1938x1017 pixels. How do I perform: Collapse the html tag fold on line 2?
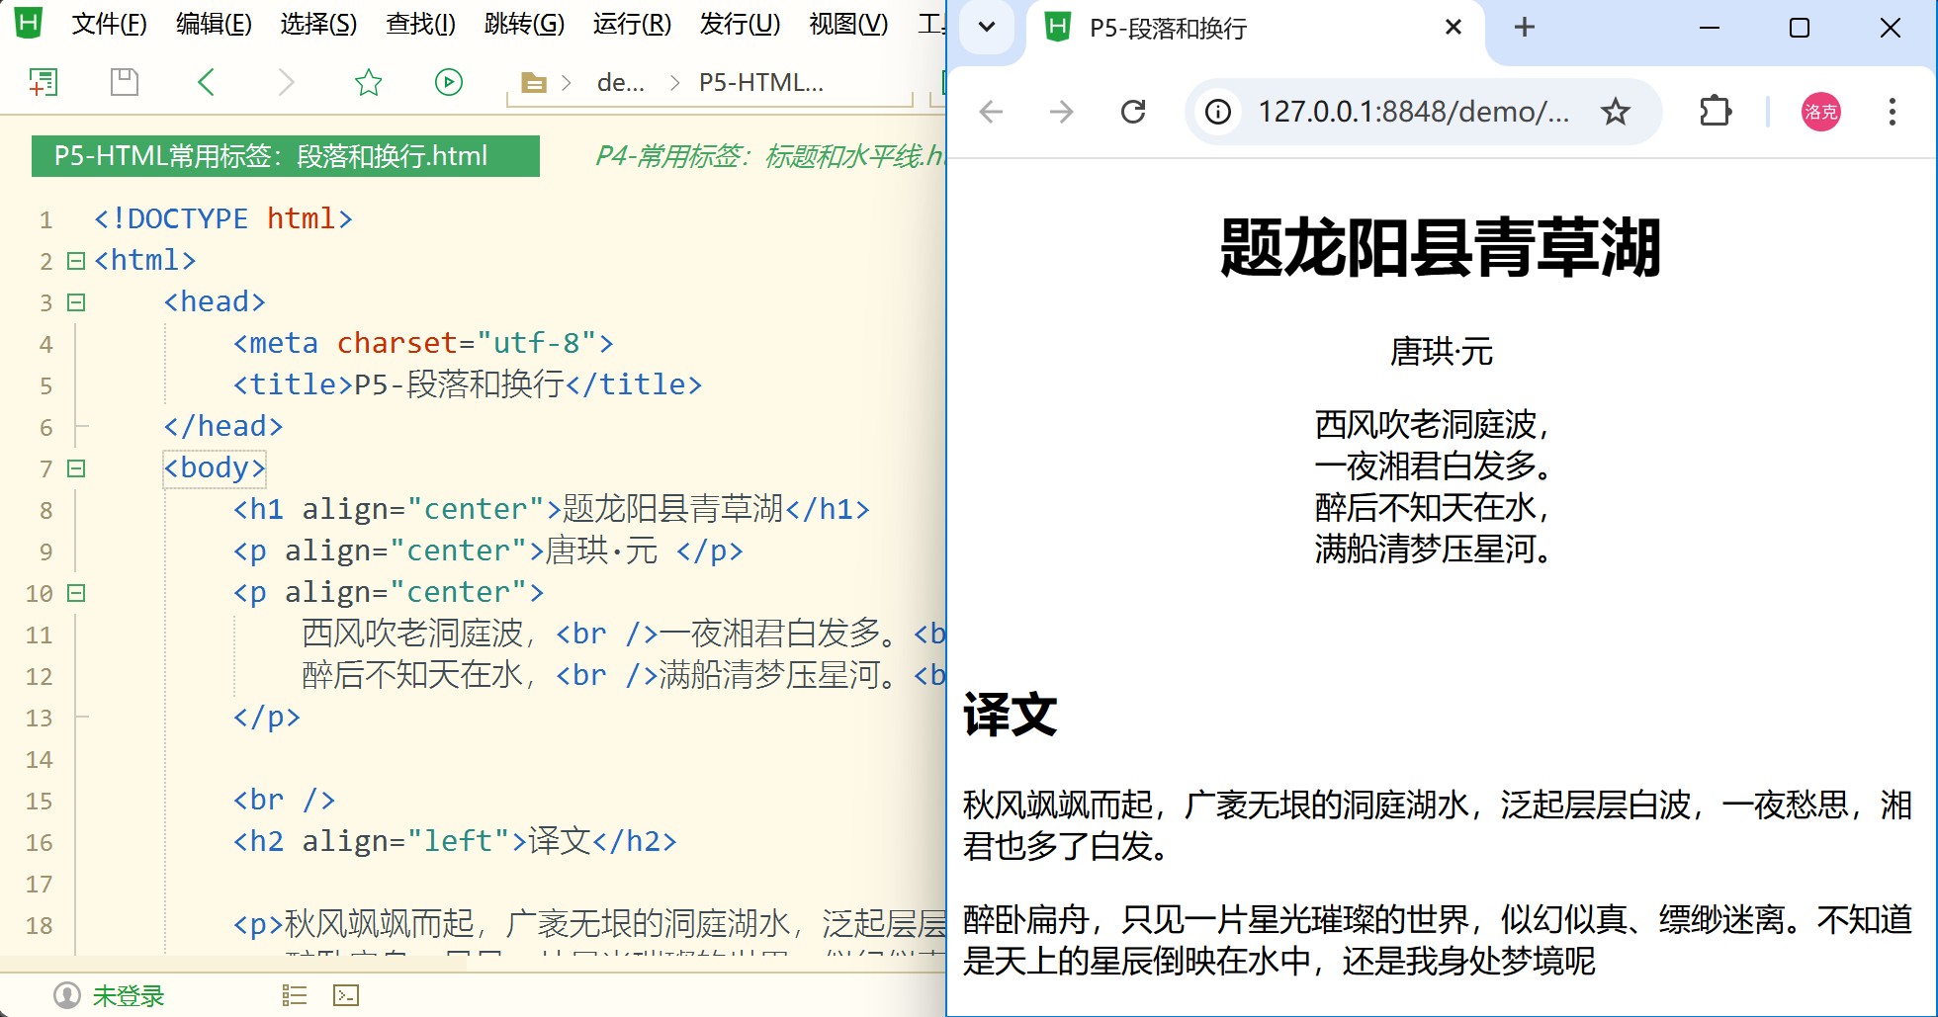(x=76, y=261)
